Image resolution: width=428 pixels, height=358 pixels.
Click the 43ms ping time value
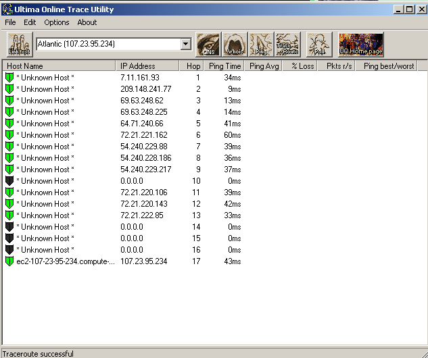click(x=233, y=261)
